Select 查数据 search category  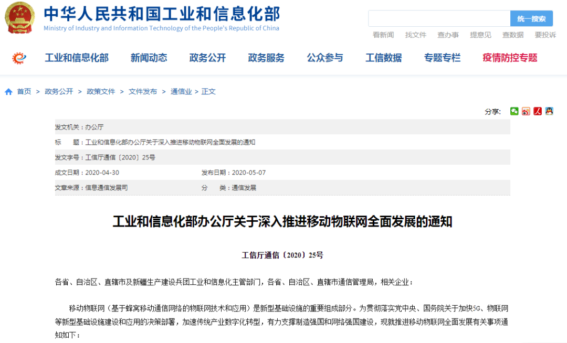click(513, 35)
